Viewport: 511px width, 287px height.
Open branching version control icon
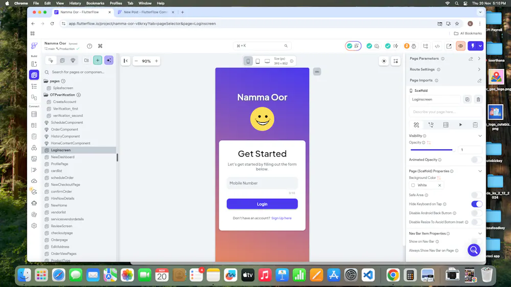click(426, 46)
